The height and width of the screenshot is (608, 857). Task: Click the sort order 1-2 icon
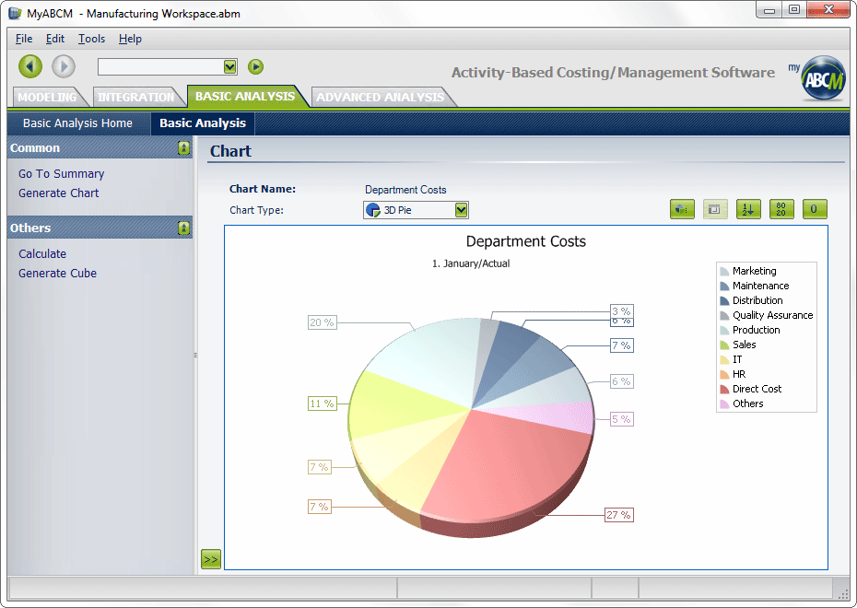(746, 209)
